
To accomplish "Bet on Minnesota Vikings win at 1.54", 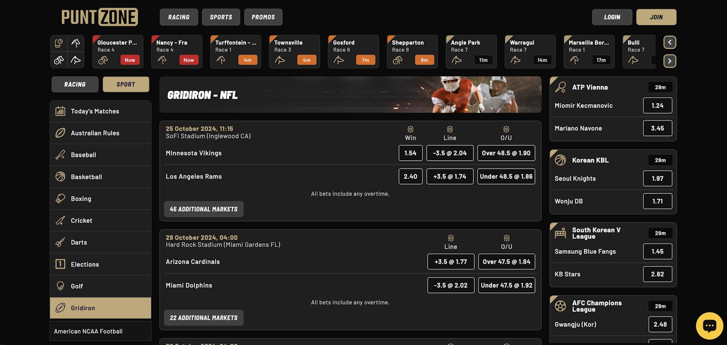I will (410, 153).
